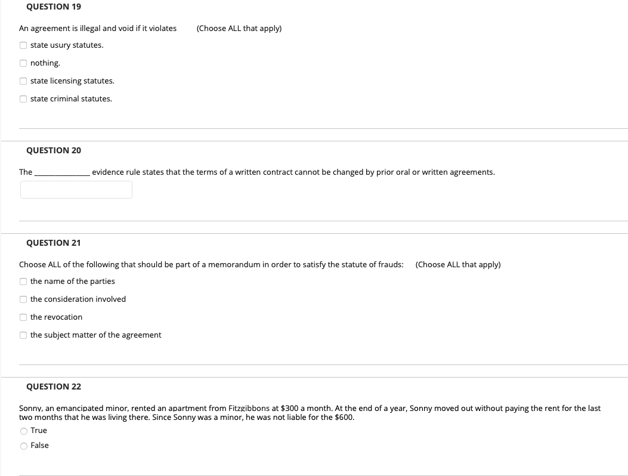
Task: Check 'the consideration involved' option
Action: coord(23,299)
